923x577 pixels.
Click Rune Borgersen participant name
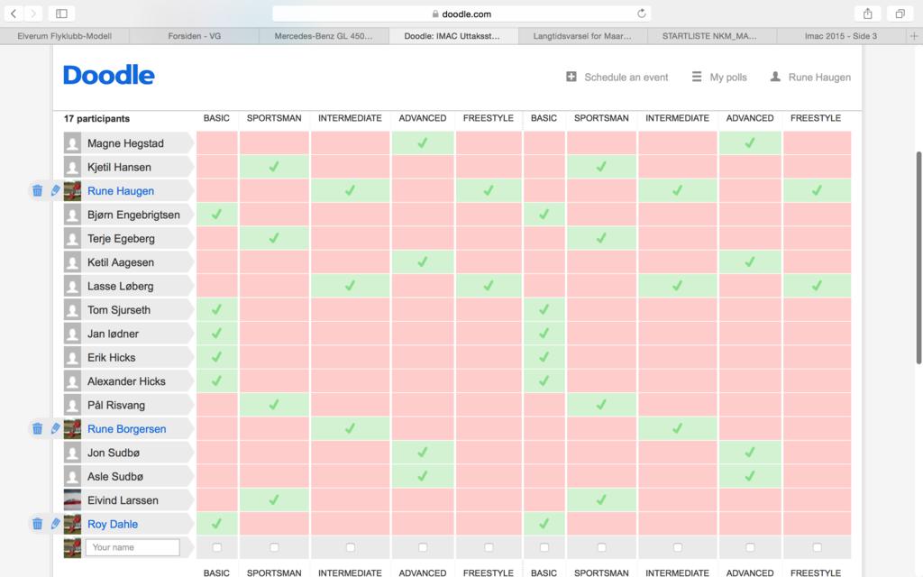(126, 429)
